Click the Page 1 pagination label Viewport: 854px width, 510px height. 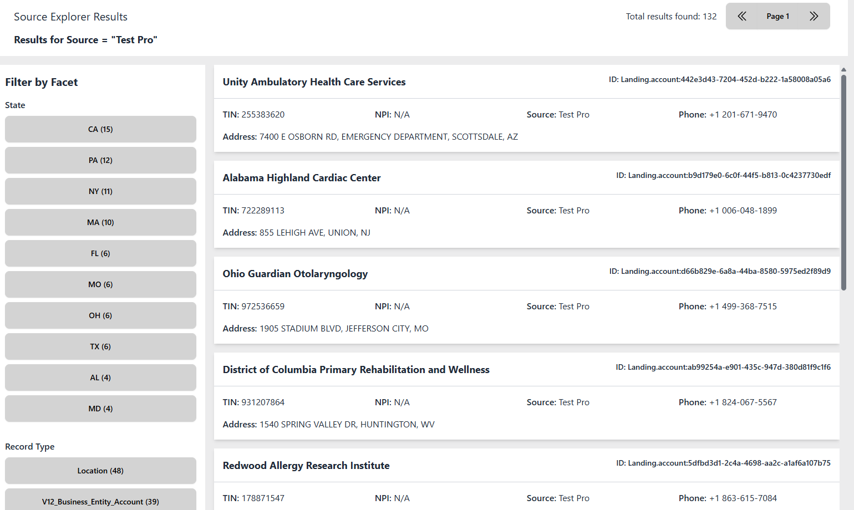click(x=778, y=16)
